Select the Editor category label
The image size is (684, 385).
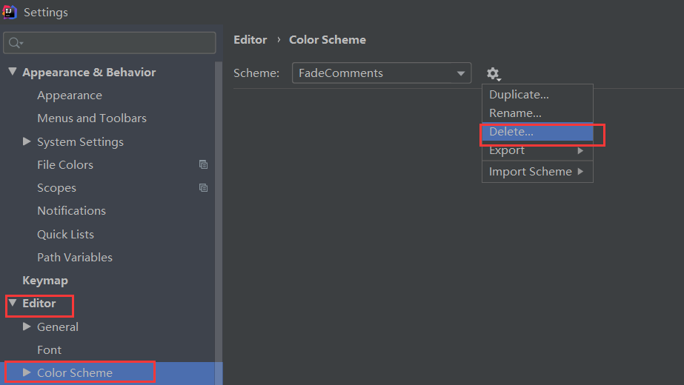(x=39, y=303)
